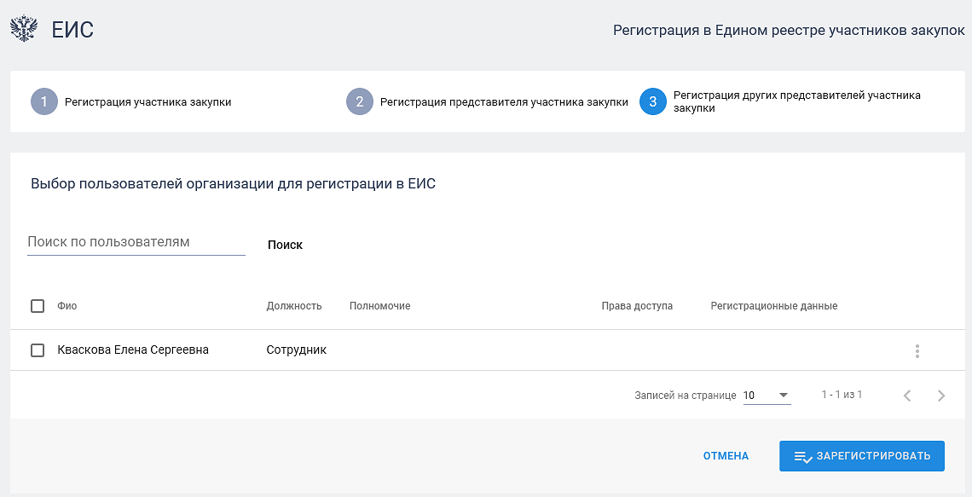This screenshot has height=497, width=972.
Task: Select step 1 circle icon
Action: 44,101
